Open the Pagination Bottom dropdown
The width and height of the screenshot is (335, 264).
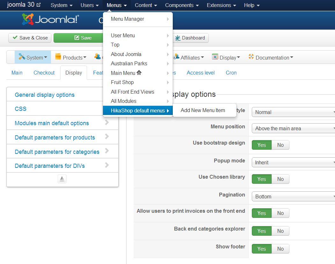point(293,196)
